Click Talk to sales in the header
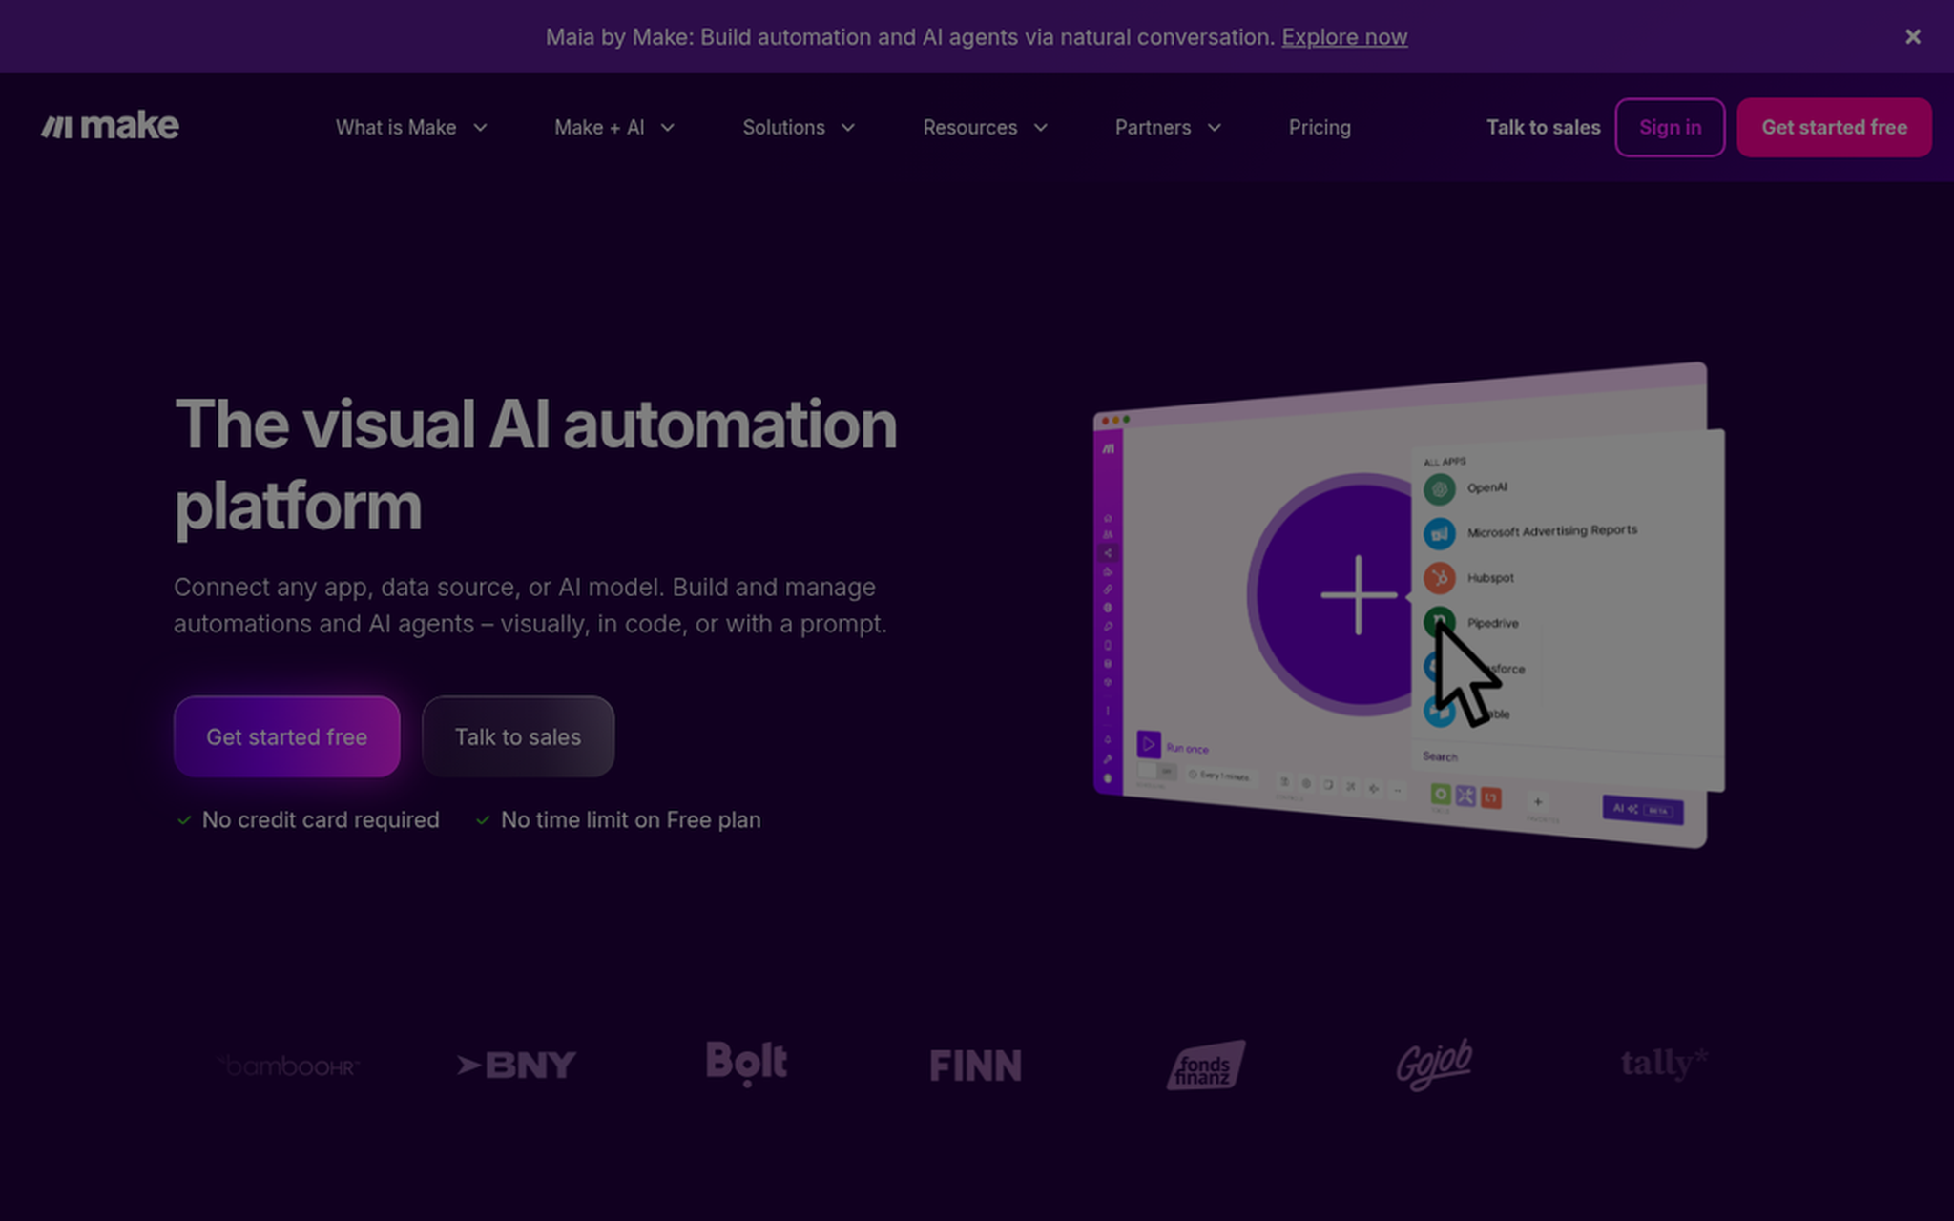 point(1543,127)
